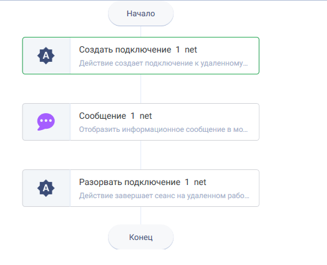Click the number 1 in Разорвать подключение title
Viewport: 327px width, 265px height.
187,182
